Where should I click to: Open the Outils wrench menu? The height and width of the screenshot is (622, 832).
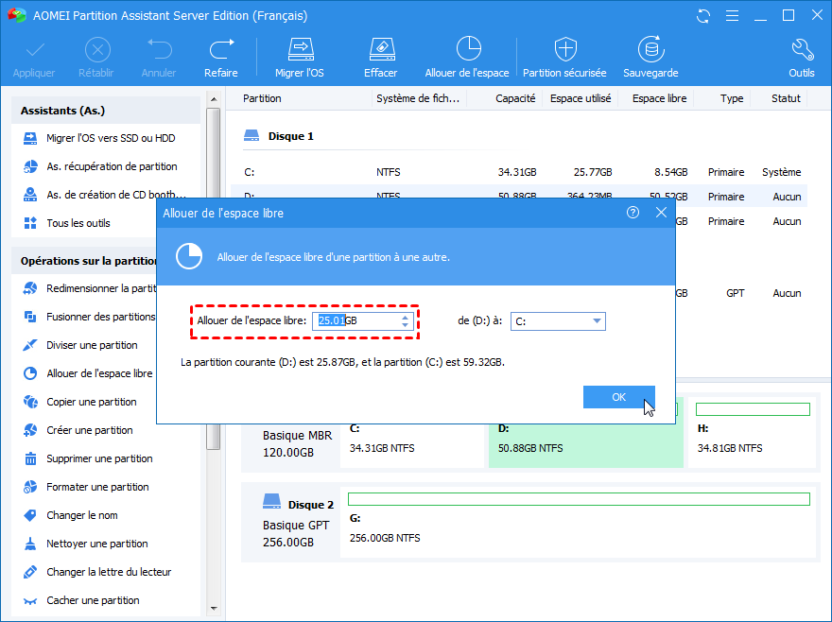coord(802,58)
